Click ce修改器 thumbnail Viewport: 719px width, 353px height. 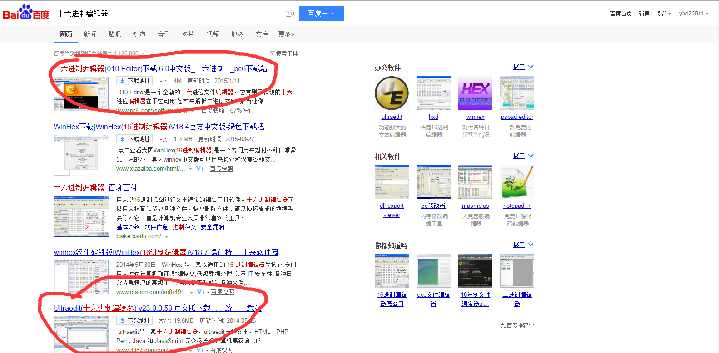tap(433, 182)
